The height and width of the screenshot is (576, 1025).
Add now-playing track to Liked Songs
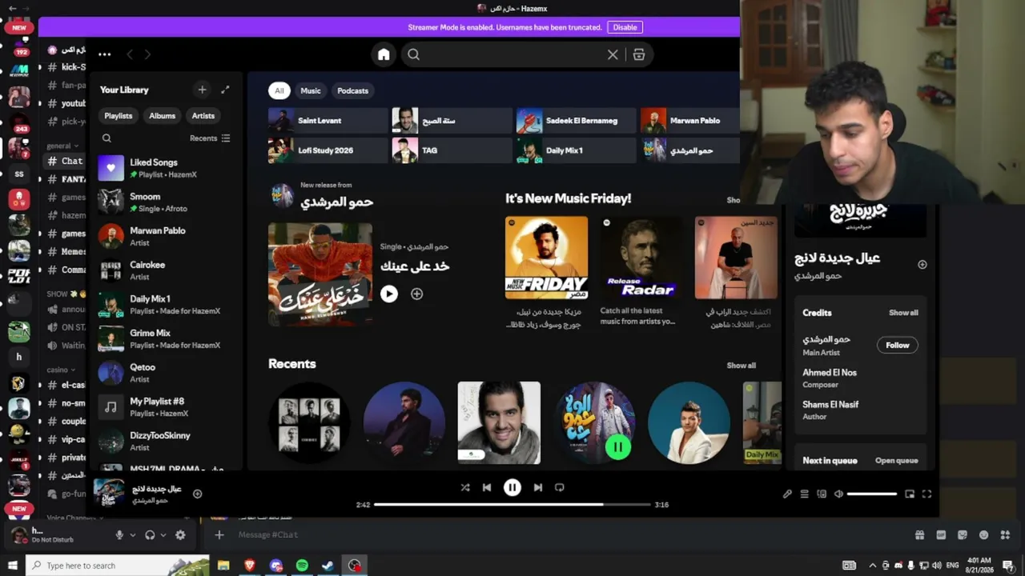pyautogui.click(x=197, y=494)
